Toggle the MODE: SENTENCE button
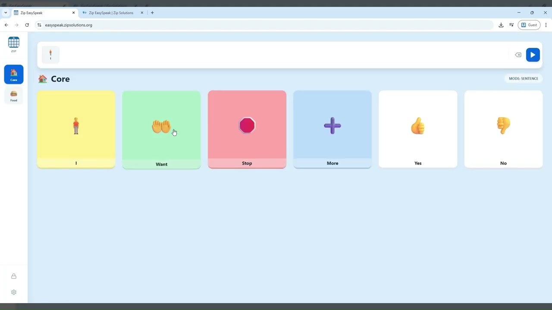This screenshot has width=552, height=310. [523, 79]
